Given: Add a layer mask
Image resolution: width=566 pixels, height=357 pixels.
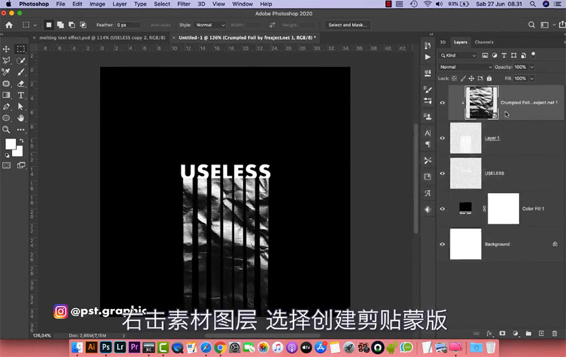Looking at the screenshot, I should (x=502, y=333).
